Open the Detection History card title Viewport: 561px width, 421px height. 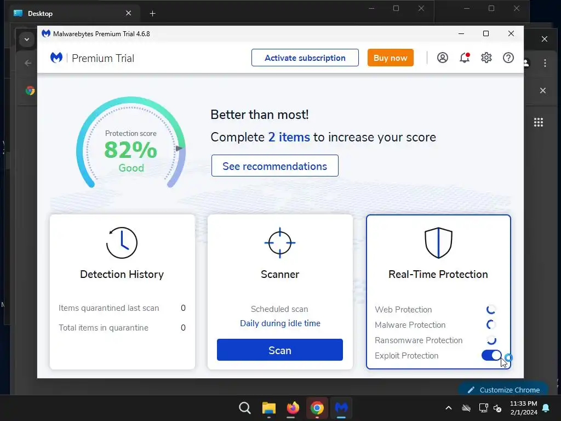coord(122,274)
